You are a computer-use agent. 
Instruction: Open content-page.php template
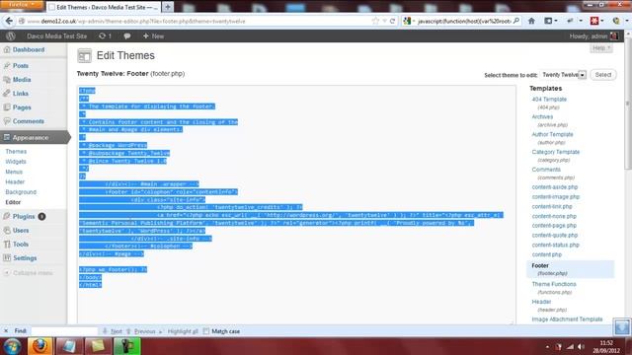(x=554, y=226)
